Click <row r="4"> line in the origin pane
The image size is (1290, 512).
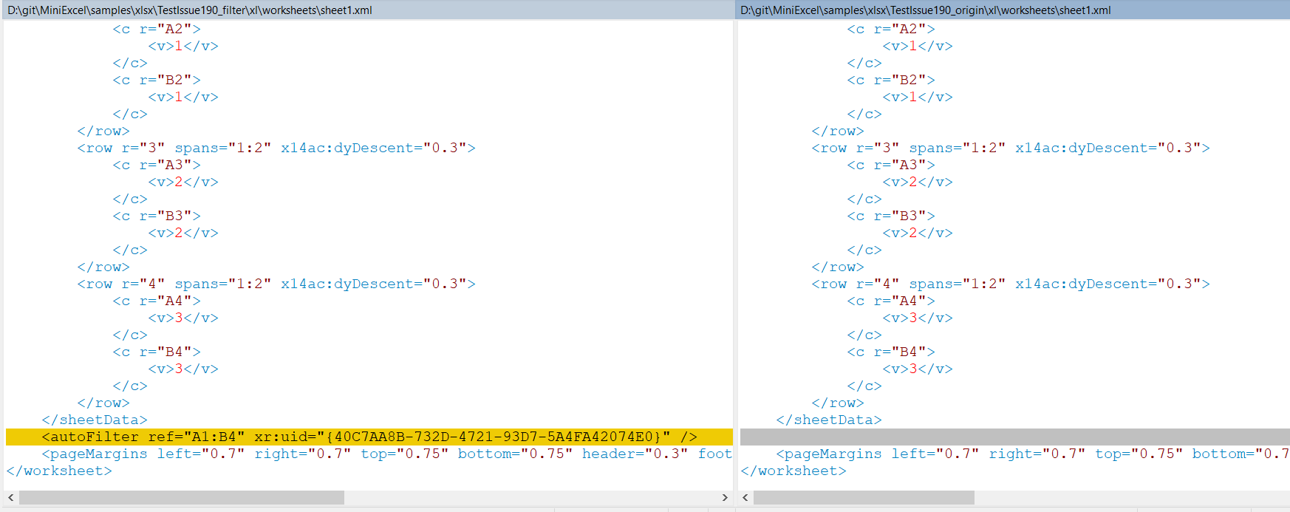(1011, 284)
